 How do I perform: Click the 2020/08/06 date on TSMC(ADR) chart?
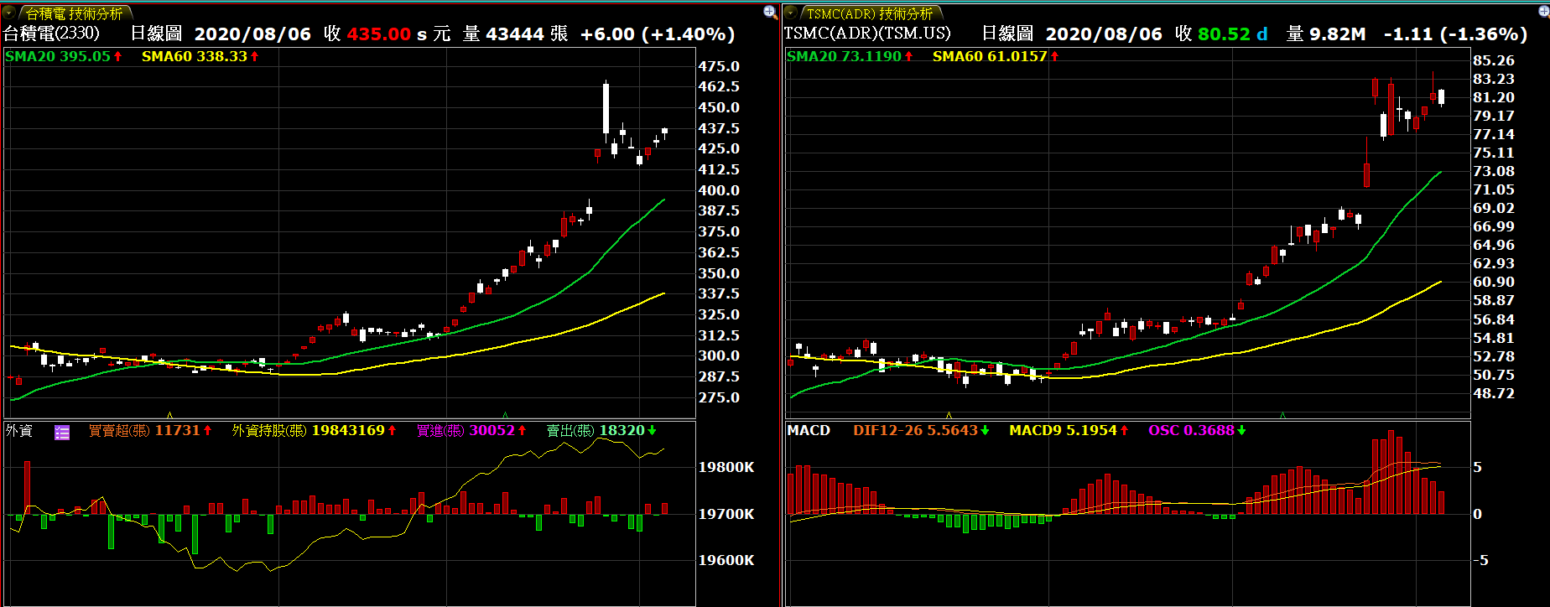1104,34
